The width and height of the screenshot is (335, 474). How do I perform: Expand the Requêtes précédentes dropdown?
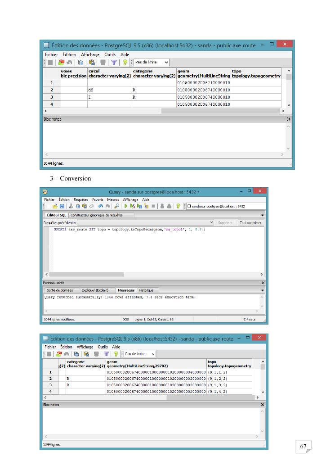point(212,222)
